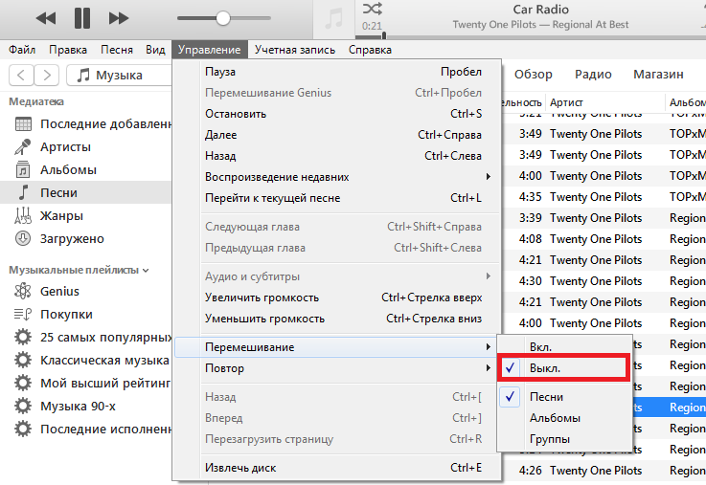
Task: Open the Правка menu
Action: coord(68,50)
